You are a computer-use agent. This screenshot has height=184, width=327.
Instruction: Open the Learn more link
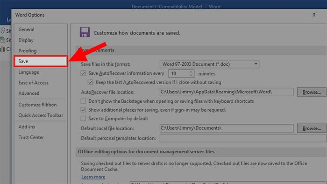pyautogui.click(x=93, y=177)
